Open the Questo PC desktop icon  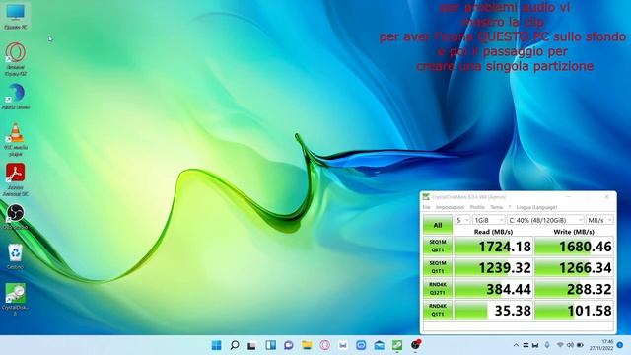point(16,16)
